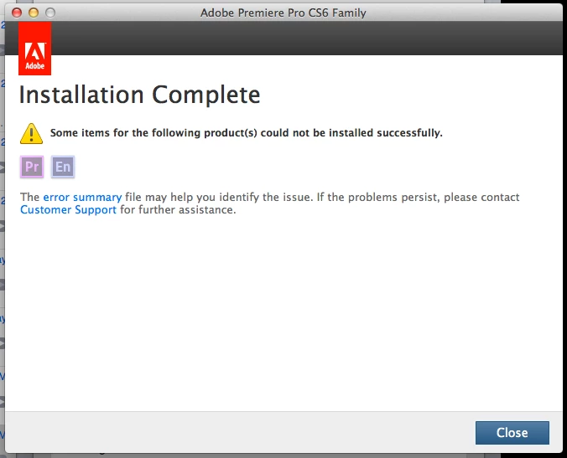Click the yellow warning triangle icon
567x458 pixels.
point(32,133)
